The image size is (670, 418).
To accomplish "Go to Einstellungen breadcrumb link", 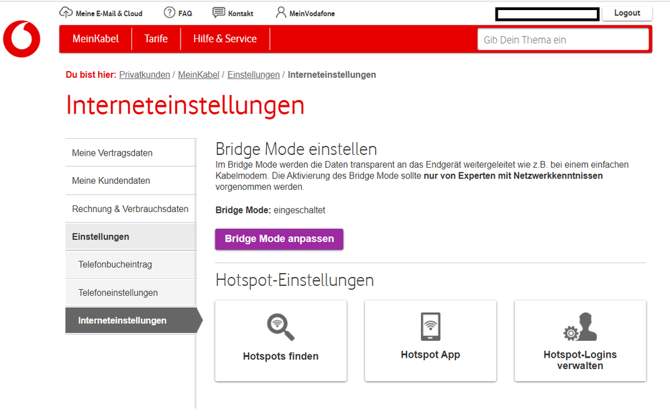I will 254,74.
